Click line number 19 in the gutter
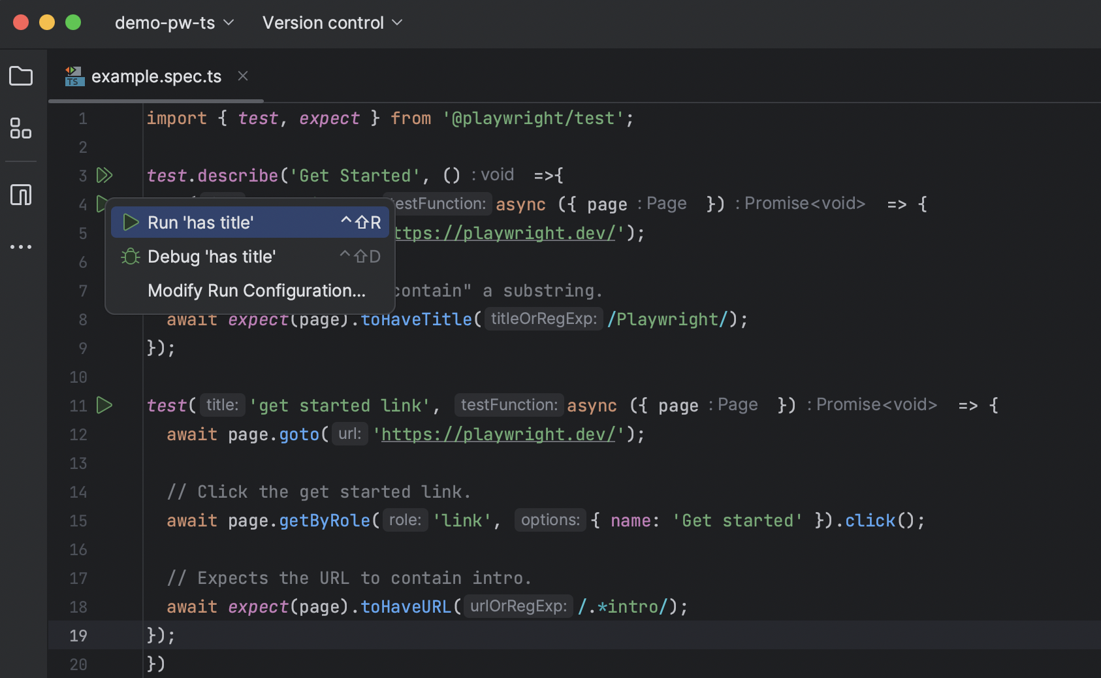The height and width of the screenshot is (678, 1101). click(78, 636)
